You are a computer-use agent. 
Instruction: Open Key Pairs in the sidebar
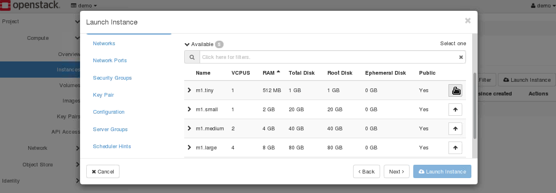(68, 117)
